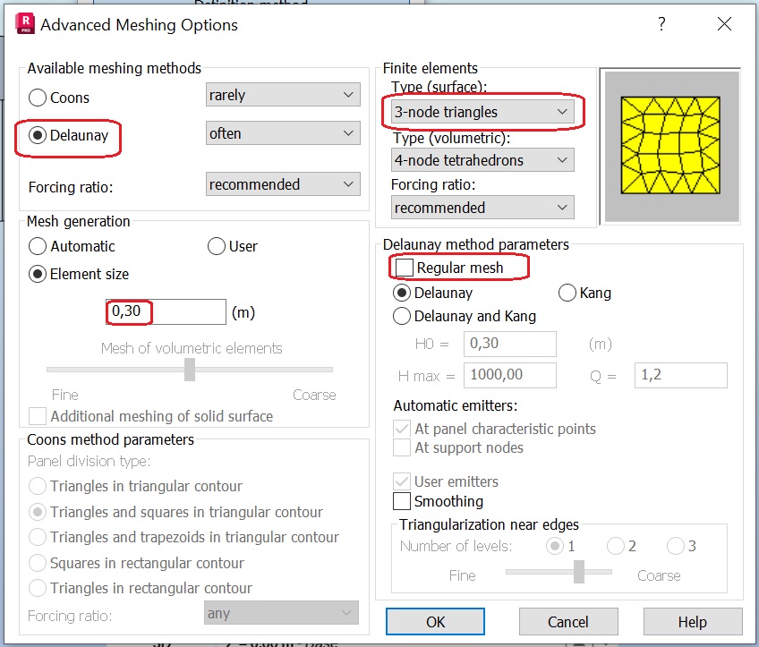Screen dimensions: 759x647
Task: Click the H0 input field
Action: click(x=510, y=344)
